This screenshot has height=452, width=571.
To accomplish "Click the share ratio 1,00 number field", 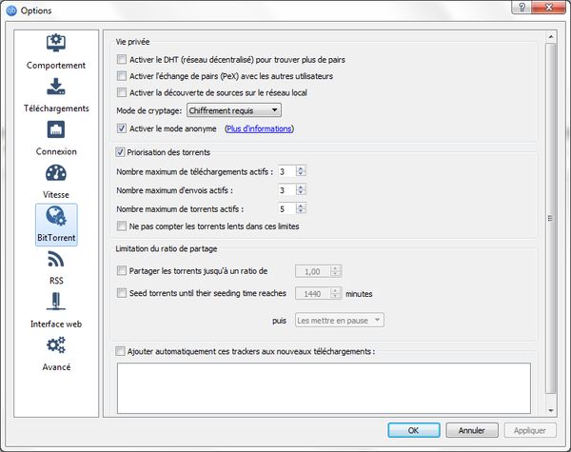I will click(313, 271).
